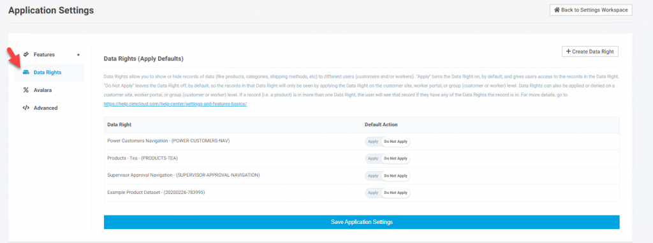
Task: Click Back to Settings Workspace button
Action: [x=591, y=10]
